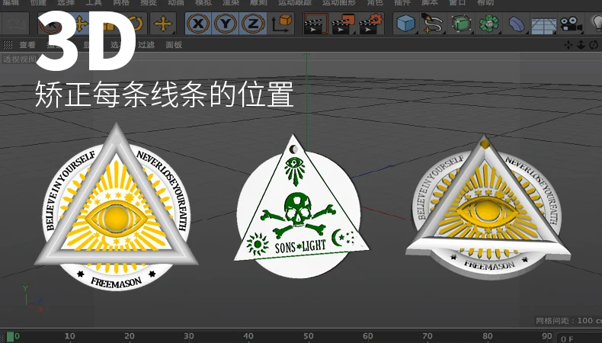This screenshot has width=602, height=343.
Task: Toggle the Y axis lock
Action: 226,24
